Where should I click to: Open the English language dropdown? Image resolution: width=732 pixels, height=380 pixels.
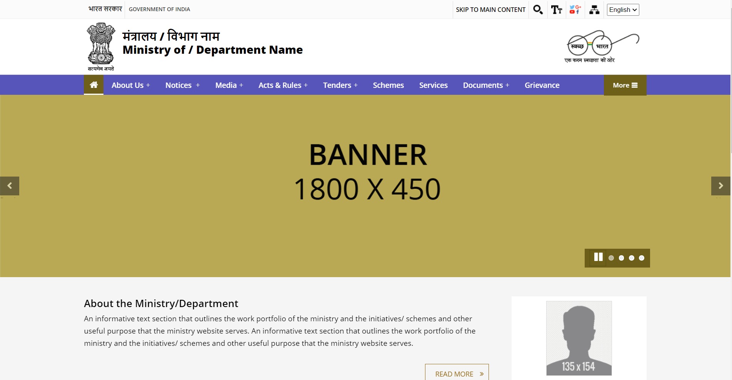(x=623, y=10)
